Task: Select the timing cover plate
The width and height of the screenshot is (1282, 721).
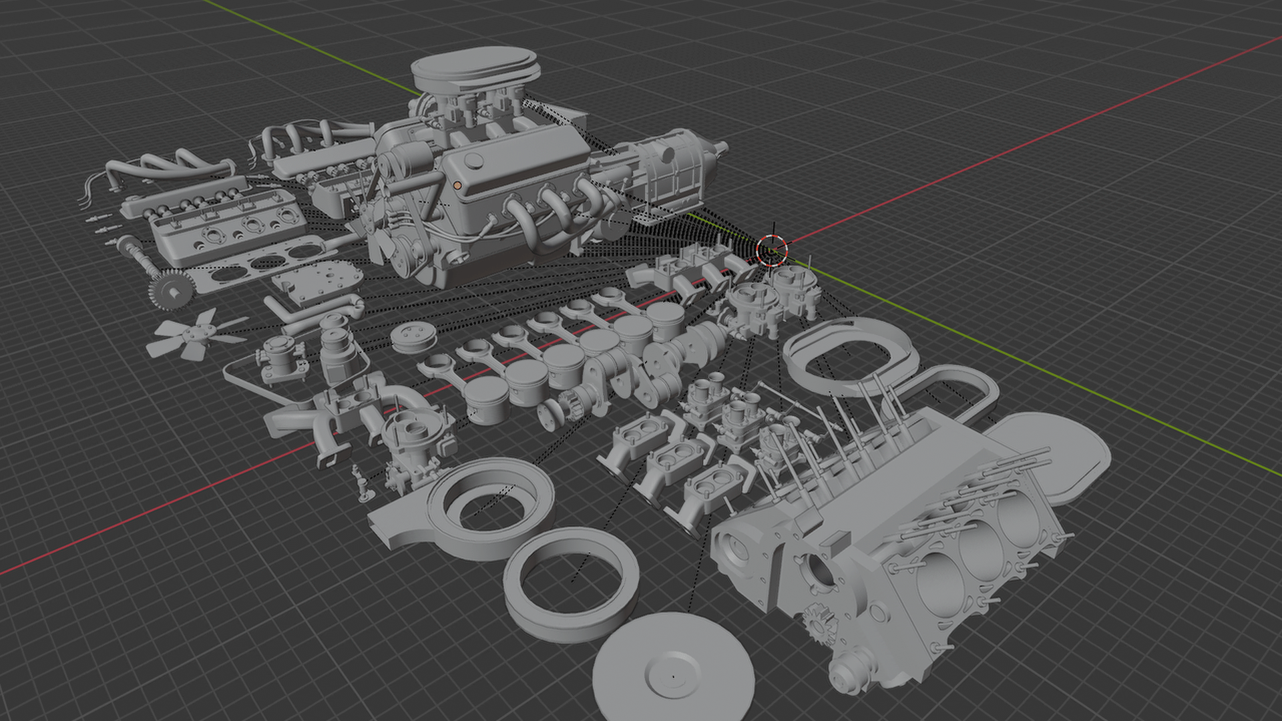Action: (x=318, y=284)
